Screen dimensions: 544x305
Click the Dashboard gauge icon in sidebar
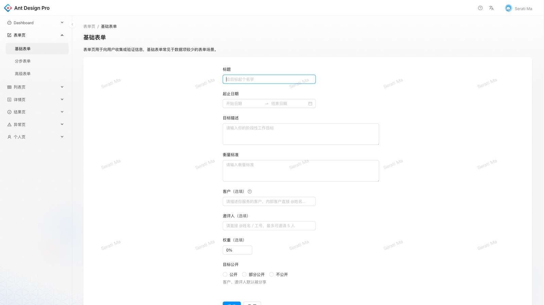tap(9, 23)
